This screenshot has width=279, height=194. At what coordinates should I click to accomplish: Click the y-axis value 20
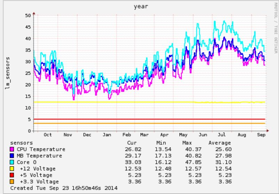(28, 85)
